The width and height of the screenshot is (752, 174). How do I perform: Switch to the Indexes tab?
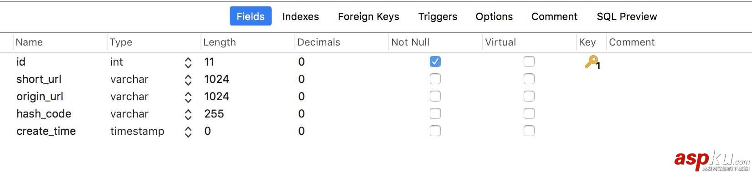300,16
